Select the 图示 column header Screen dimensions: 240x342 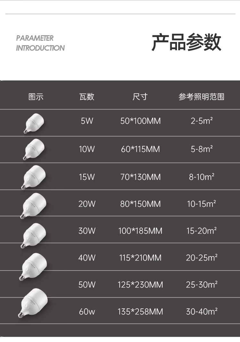point(36,97)
